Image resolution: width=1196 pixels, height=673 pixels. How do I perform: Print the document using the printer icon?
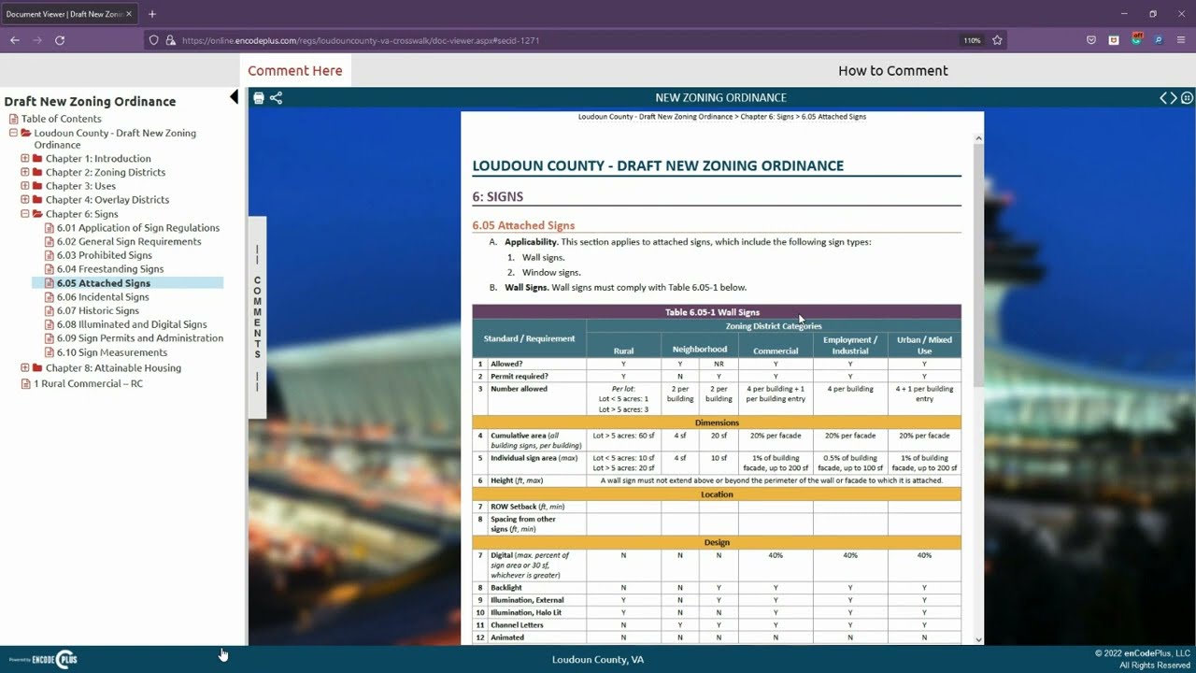259,98
